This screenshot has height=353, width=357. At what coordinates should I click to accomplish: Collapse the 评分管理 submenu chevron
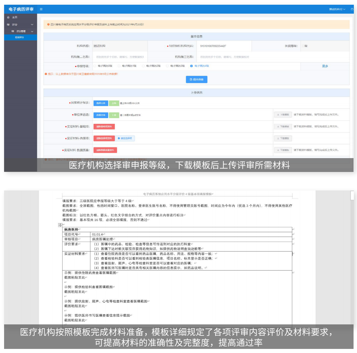point(32,31)
